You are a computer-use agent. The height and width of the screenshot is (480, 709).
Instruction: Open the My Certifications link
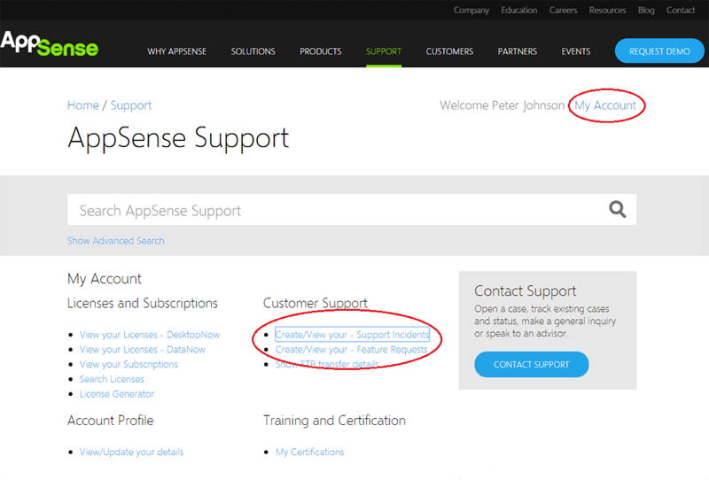click(x=309, y=452)
